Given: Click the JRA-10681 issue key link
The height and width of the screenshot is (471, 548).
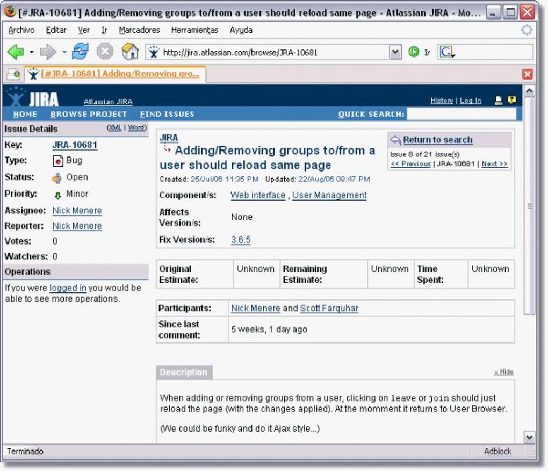Looking at the screenshot, I should [x=75, y=145].
